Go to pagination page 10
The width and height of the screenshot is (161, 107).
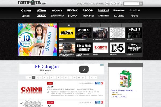[x=66, y=78]
